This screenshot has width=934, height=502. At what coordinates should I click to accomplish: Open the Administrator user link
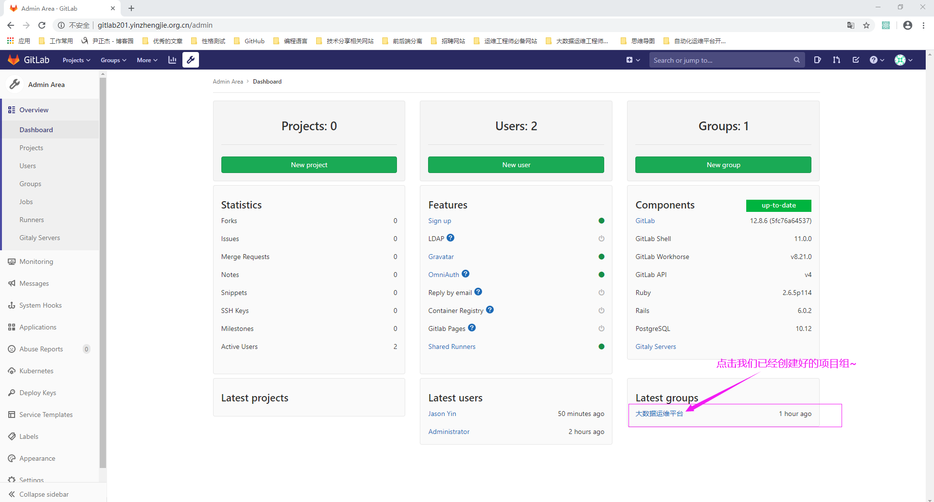(449, 432)
